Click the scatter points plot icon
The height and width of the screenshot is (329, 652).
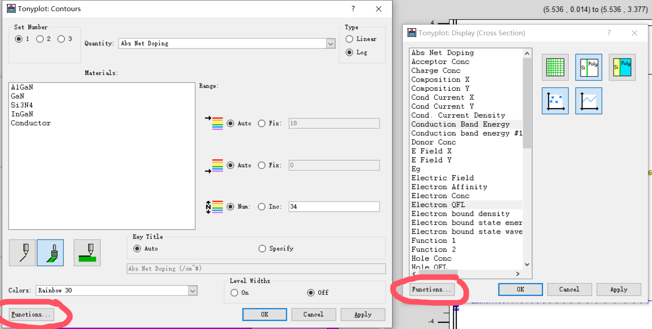555,101
